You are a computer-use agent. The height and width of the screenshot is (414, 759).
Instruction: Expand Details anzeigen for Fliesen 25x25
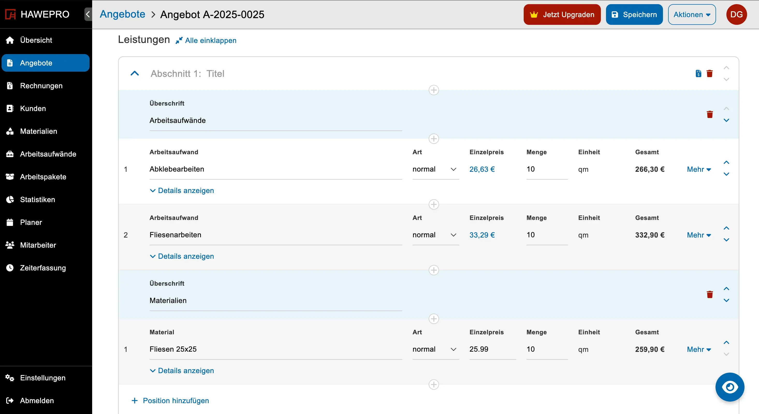click(x=182, y=371)
